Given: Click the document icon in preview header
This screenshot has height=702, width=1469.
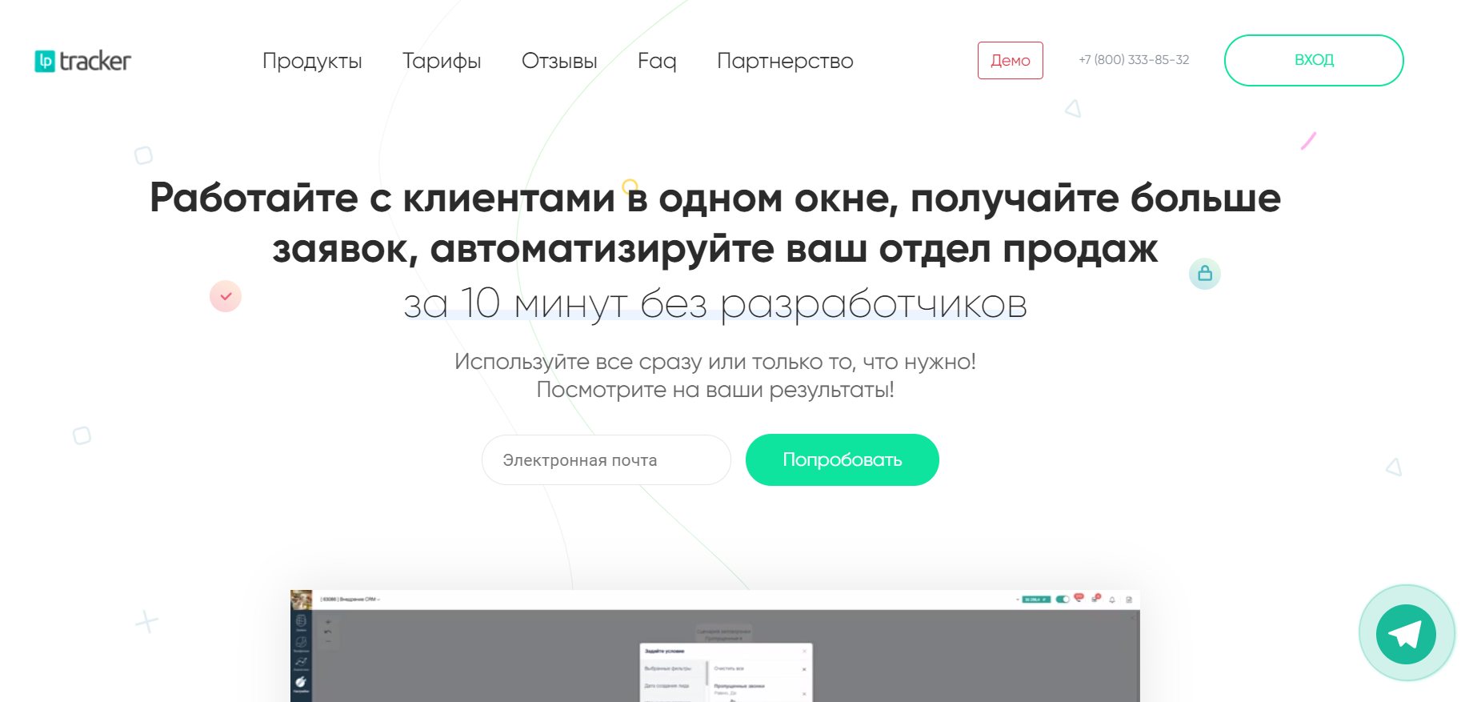Looking at the screenshot, I should pos(1129,600).
